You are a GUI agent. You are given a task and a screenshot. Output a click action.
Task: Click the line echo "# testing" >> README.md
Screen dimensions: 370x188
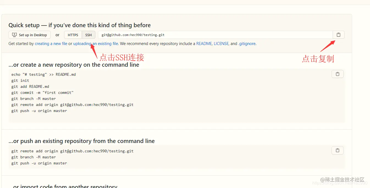44,74
